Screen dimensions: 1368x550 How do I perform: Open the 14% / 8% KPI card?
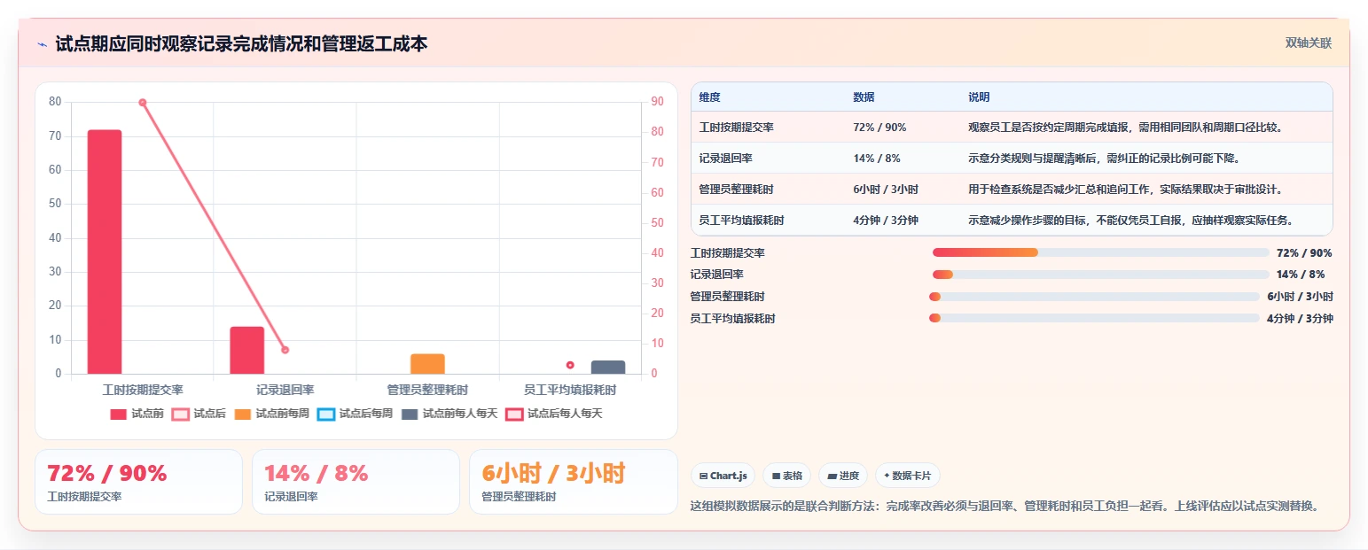(356, 482)
